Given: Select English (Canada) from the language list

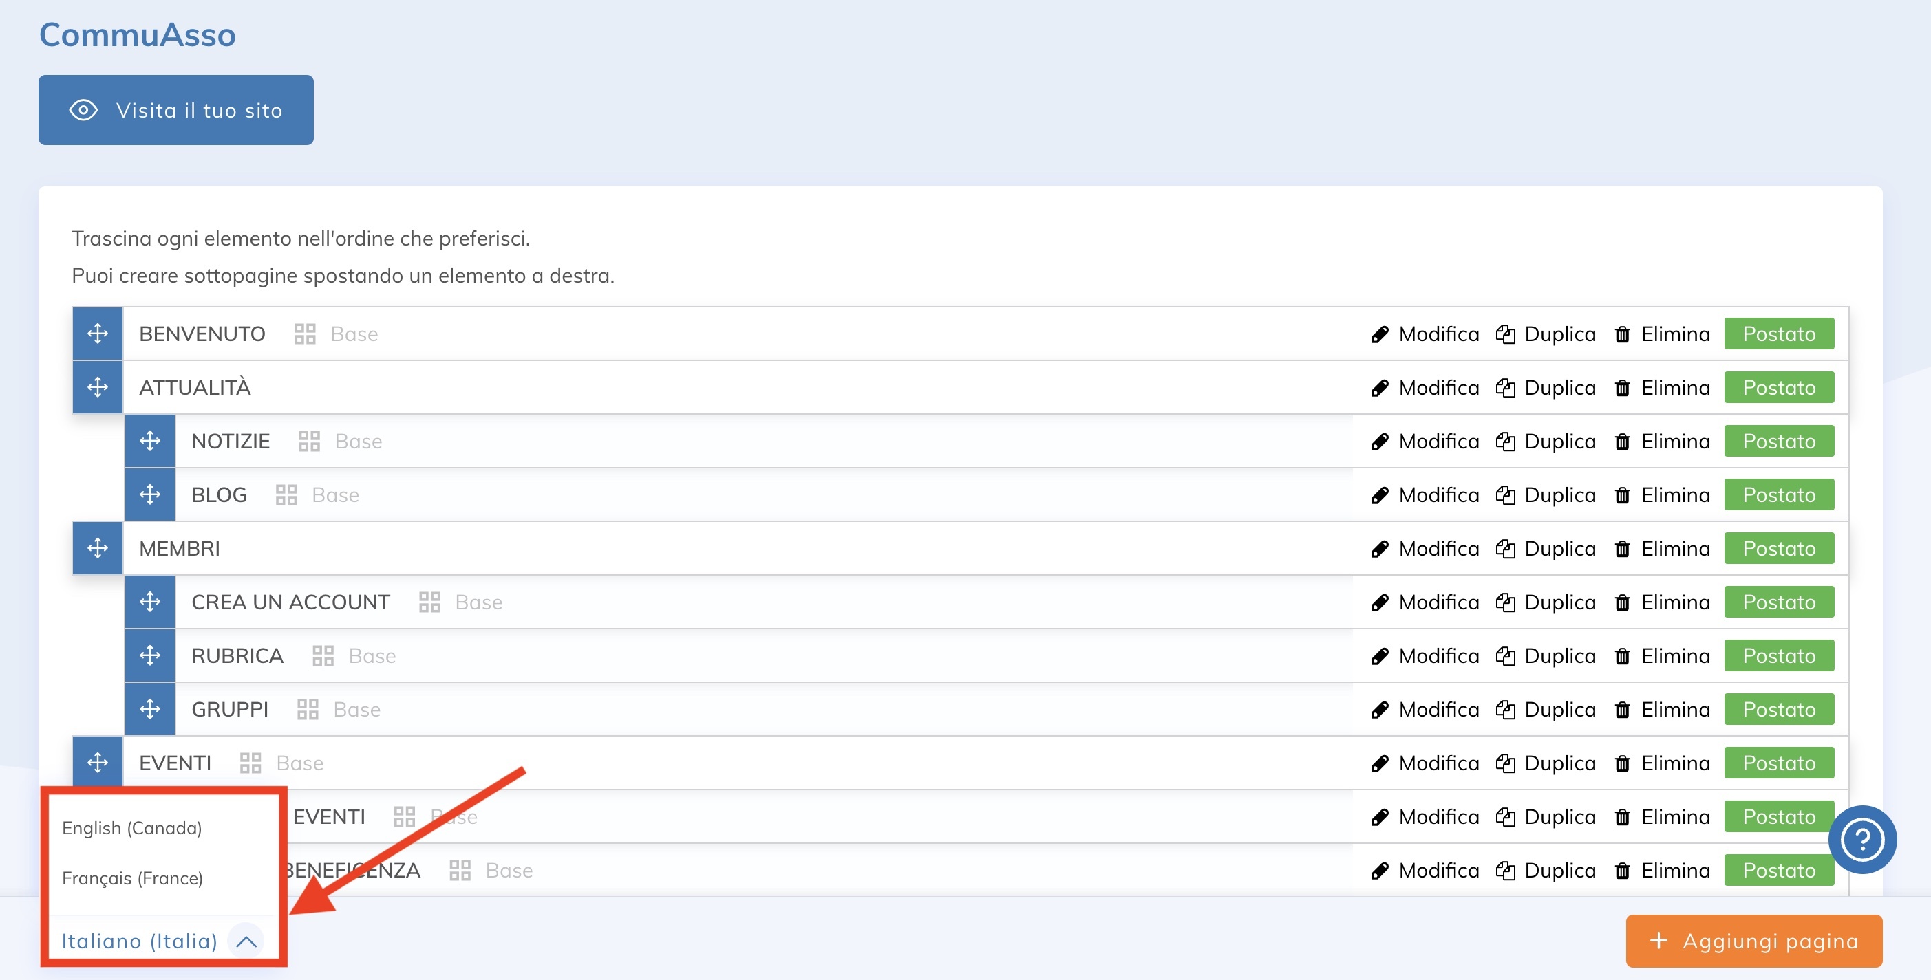Looking at the screenshot, I should (x=132, y=828).
